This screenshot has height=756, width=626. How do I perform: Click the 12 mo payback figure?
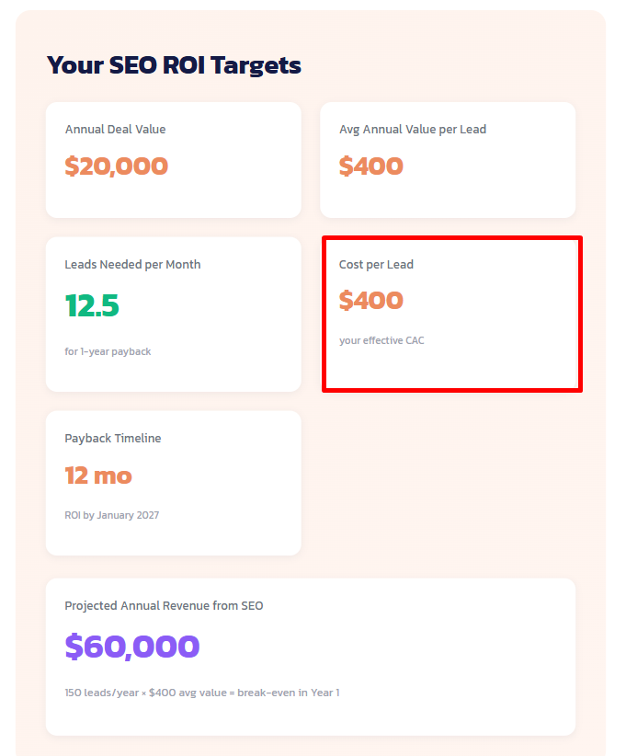(98, 476)
